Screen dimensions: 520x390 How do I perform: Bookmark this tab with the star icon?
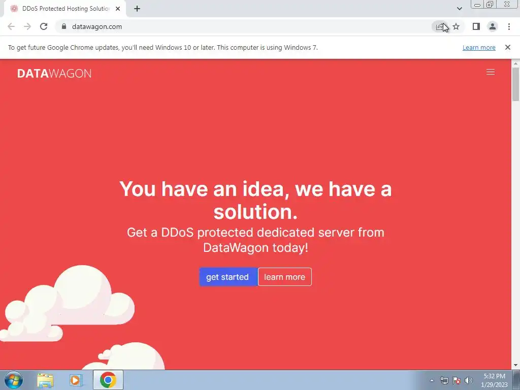(456, 26)
